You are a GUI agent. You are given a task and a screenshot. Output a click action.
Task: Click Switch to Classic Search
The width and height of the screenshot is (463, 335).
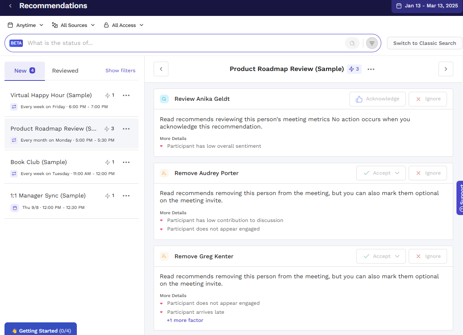(424, 43)
